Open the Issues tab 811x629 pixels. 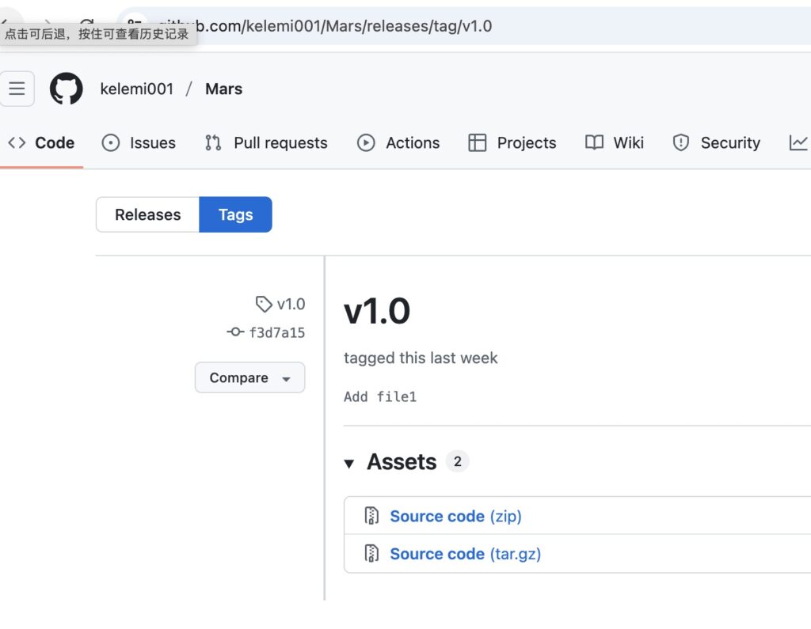click(x=139, y=142)
